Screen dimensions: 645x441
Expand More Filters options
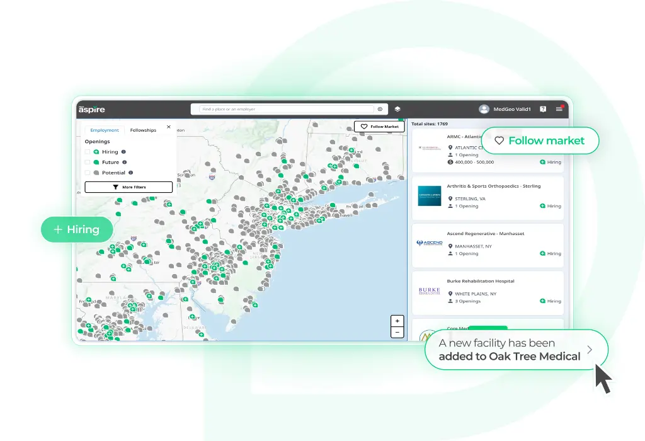pos(128,186)
